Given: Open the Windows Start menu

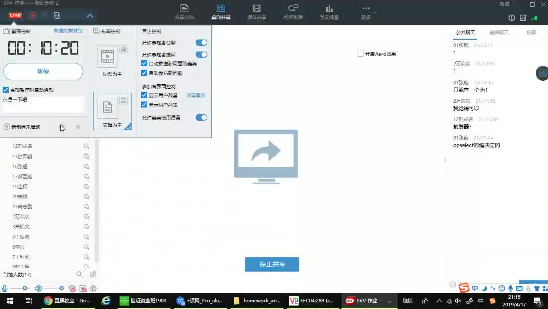Looking at the screenshot, I should [10, 300].
